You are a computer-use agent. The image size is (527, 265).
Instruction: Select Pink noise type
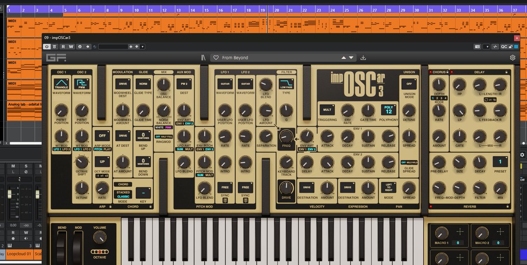click(x=168, y=127)
